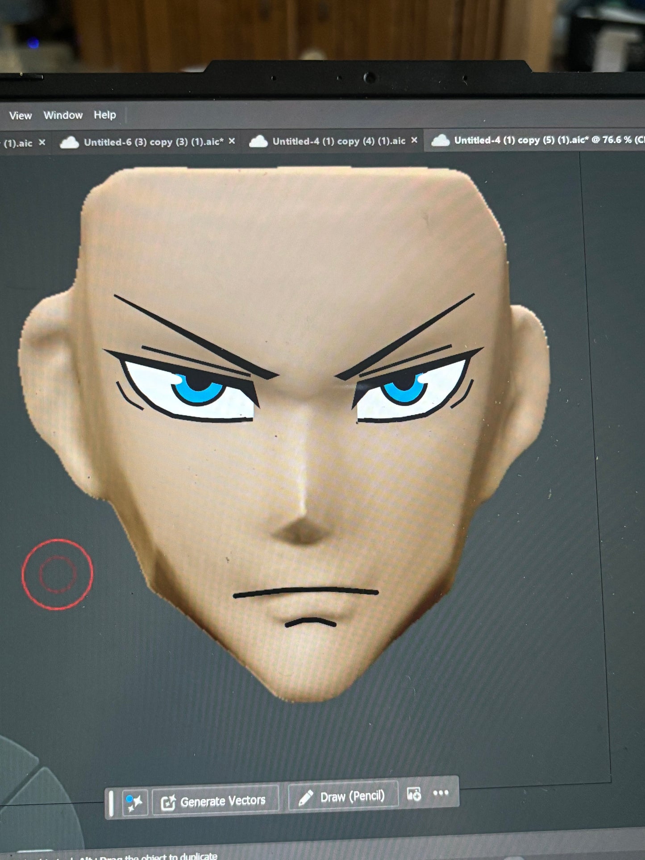Click the add image icon in task bar

tap(414, 794)
